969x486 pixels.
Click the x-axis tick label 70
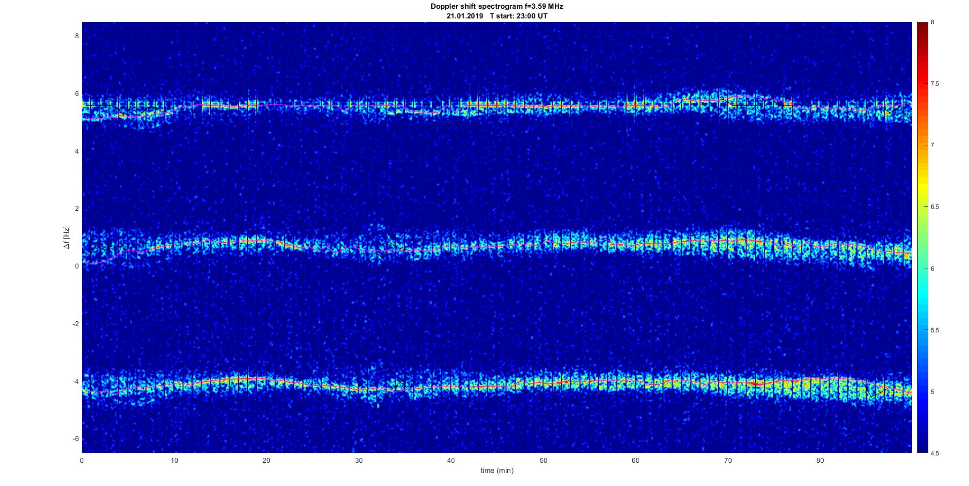[x=728, y=460]
